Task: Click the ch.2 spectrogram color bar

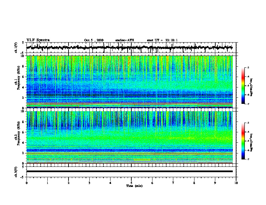Action: [x=243, y=141]
